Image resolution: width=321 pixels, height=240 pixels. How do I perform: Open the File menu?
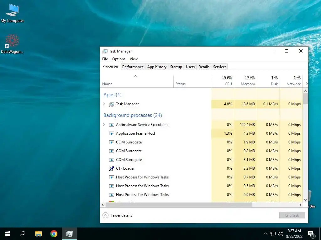105,59
